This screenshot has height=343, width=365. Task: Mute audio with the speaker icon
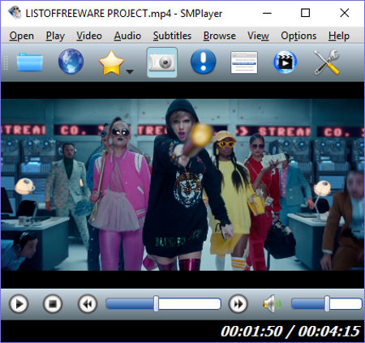click(272, 304)
